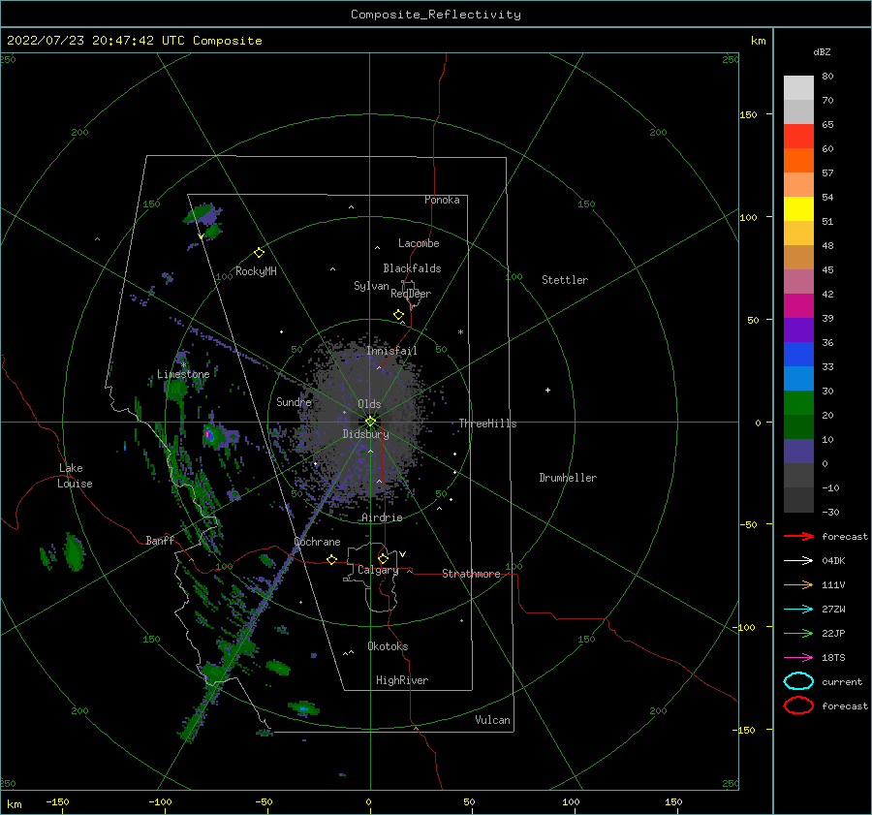The image size is (872, 815).
Task: Click the Lake Louise label
Action: pyautogui.click(x=75, y=476)
